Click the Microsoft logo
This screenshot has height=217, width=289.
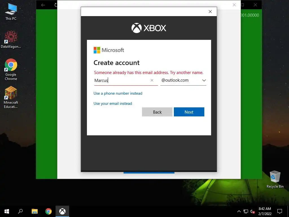tap(109, 50)
